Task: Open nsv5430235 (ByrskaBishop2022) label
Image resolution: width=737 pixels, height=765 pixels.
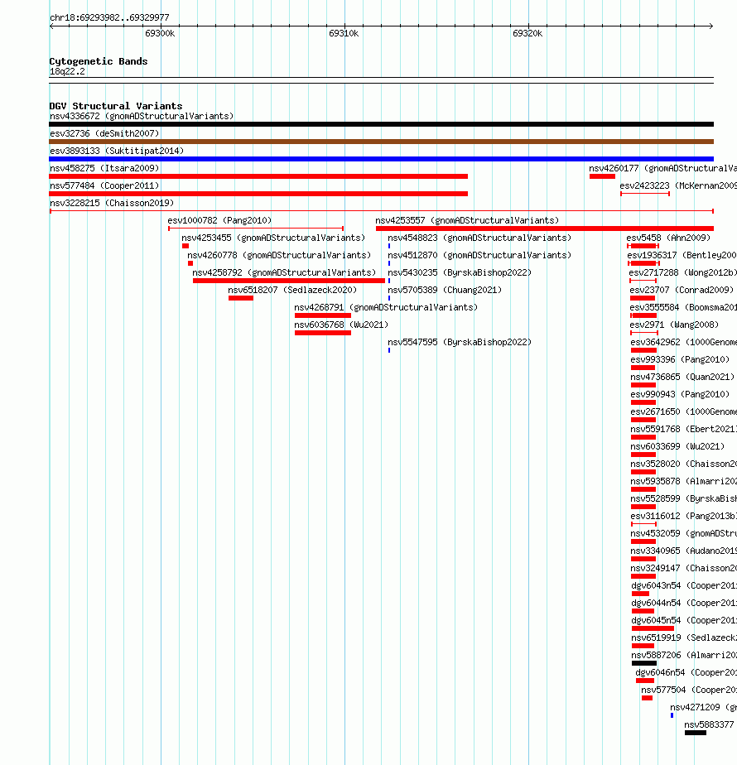Action: tap(460, 272)
